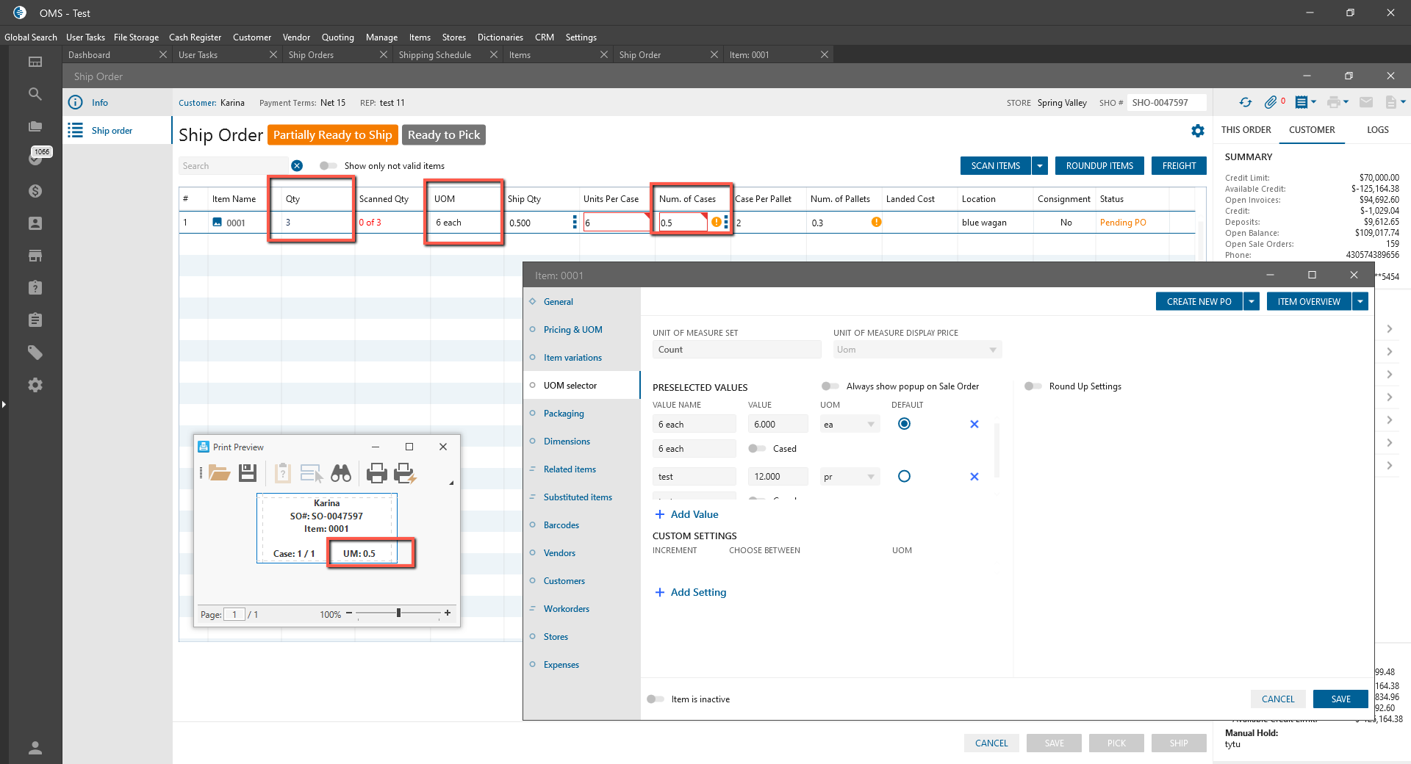
Task: Toggle Show only not valid items
Action: pyautogui.click(x=328, y=166)
